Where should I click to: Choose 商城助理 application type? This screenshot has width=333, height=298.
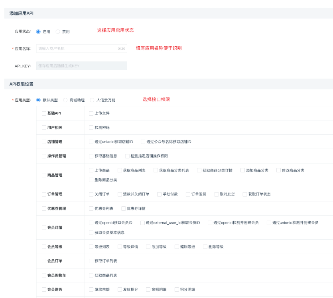tap(65, 100)
